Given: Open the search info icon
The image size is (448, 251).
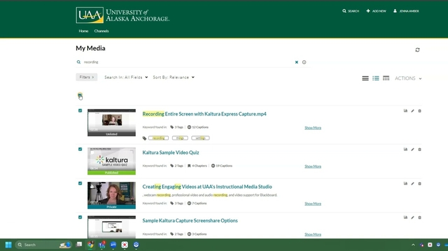Looking at the screenshot, I should (304, 62).
